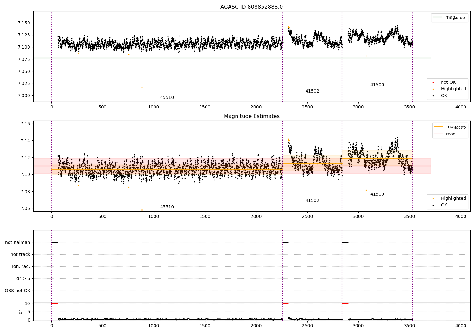Viewport: 475px width, 333px height.
Task: Click the 'OK' entry in middle plot legend
Action: point(444,205)
